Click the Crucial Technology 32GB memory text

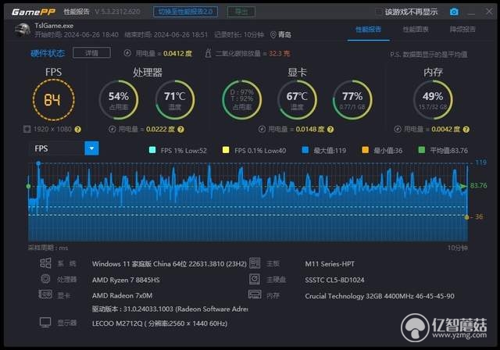coord(380,296)
